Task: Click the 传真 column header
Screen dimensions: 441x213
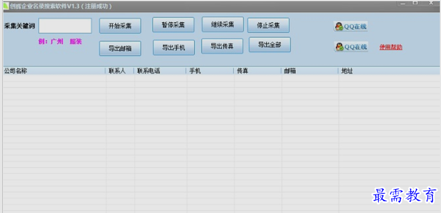Action: coord(257,71)
